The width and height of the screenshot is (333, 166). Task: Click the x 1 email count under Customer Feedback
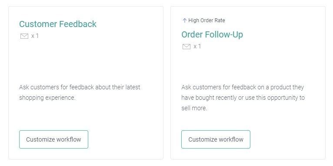(35, 36)
